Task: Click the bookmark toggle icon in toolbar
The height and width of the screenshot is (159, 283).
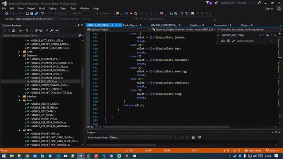Action: click(x=193, y=14)
